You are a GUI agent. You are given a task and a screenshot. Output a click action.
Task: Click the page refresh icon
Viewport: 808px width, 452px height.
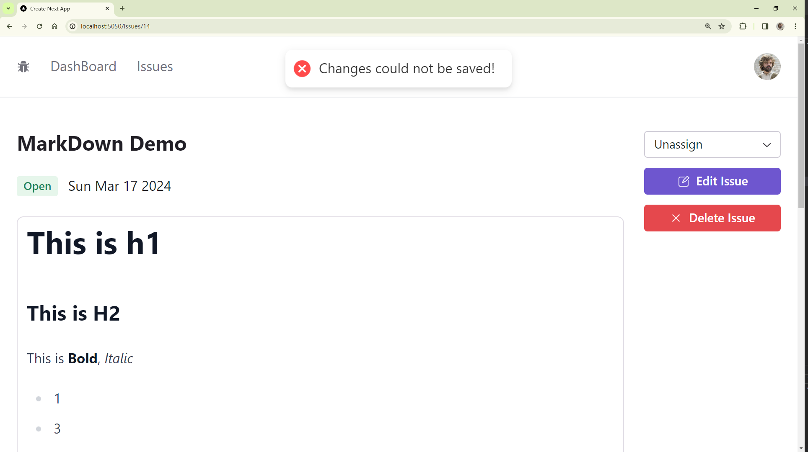(39, 26)
